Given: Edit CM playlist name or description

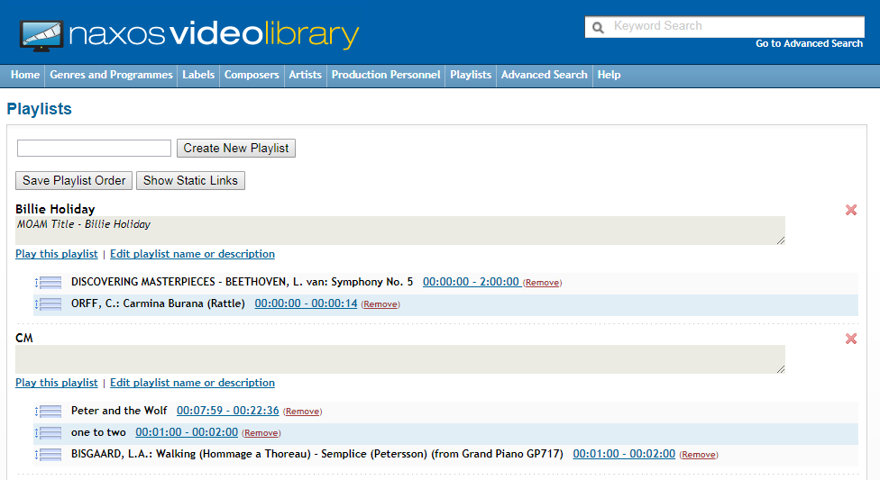Looking at the screenshot, I should pyautogui.click(x=193, y=383).
